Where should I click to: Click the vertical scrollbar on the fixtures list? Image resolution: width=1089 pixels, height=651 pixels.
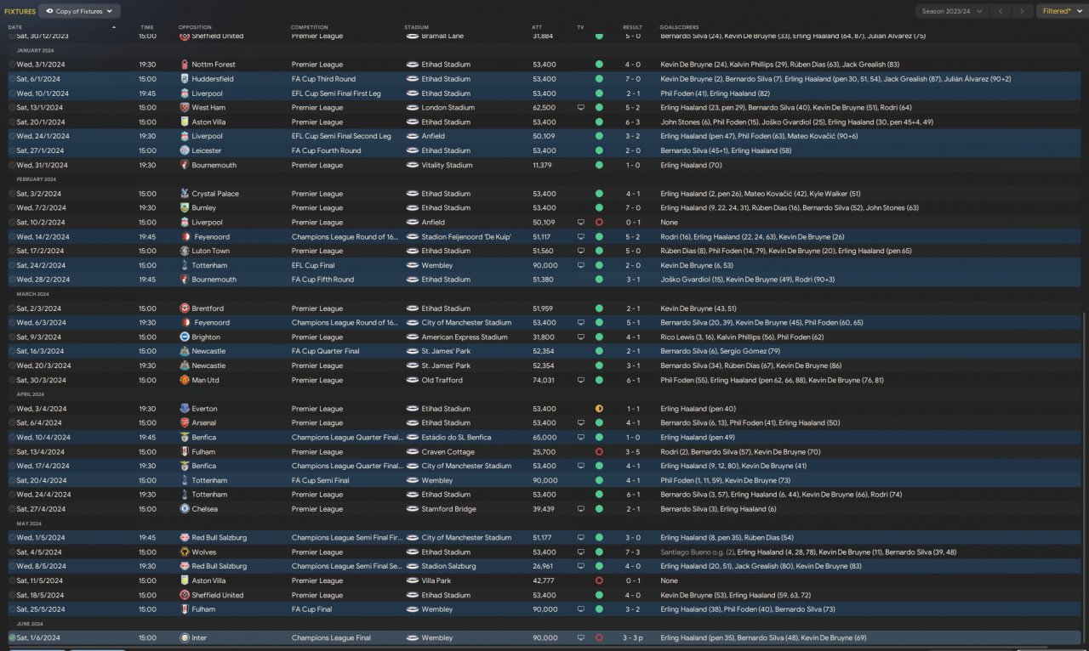1085,476
